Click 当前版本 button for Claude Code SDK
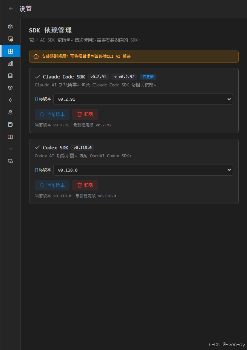Viewport: 247px width, 350px height. point(52,115)
